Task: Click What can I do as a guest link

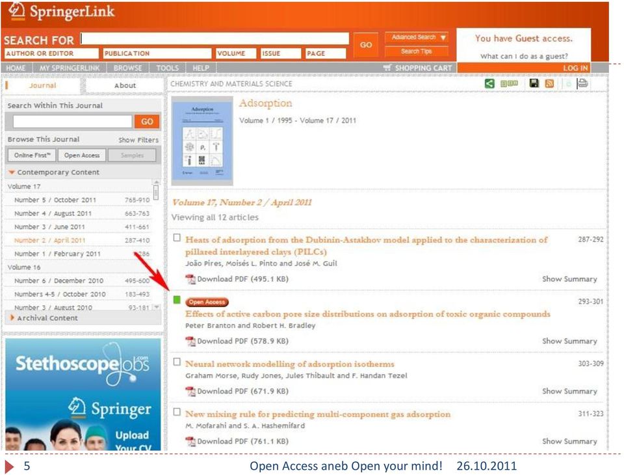Action: 524,56
